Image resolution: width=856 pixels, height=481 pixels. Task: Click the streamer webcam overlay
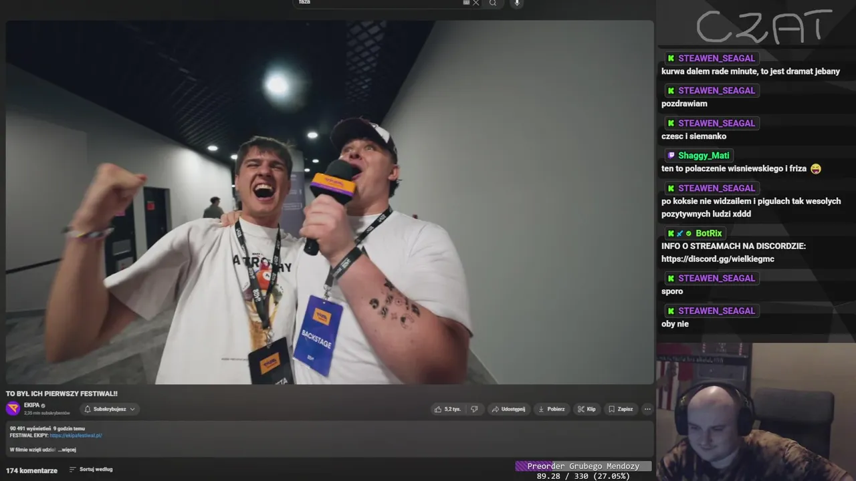point(756,412)
